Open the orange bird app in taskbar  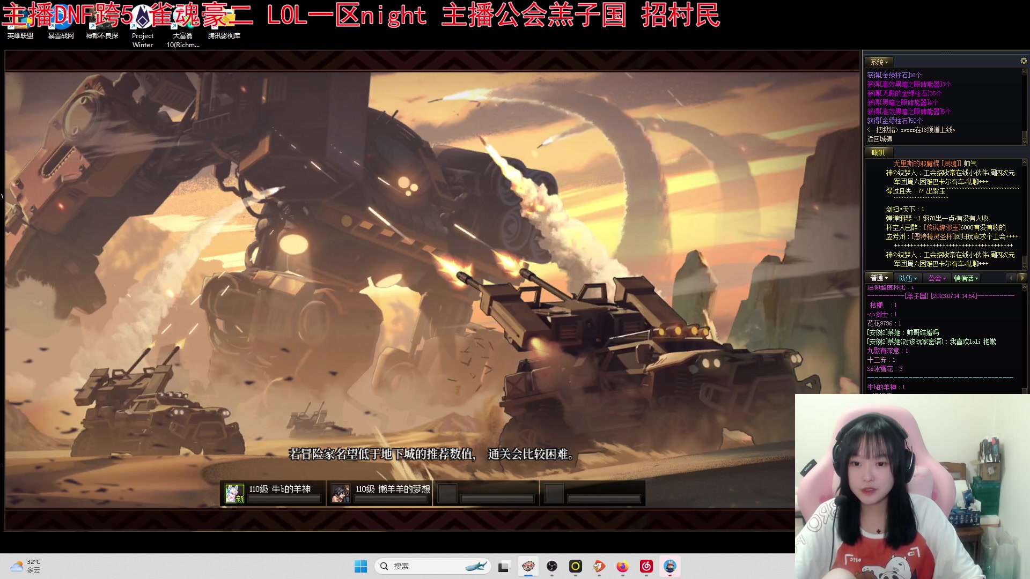click(x=599, y=566)
